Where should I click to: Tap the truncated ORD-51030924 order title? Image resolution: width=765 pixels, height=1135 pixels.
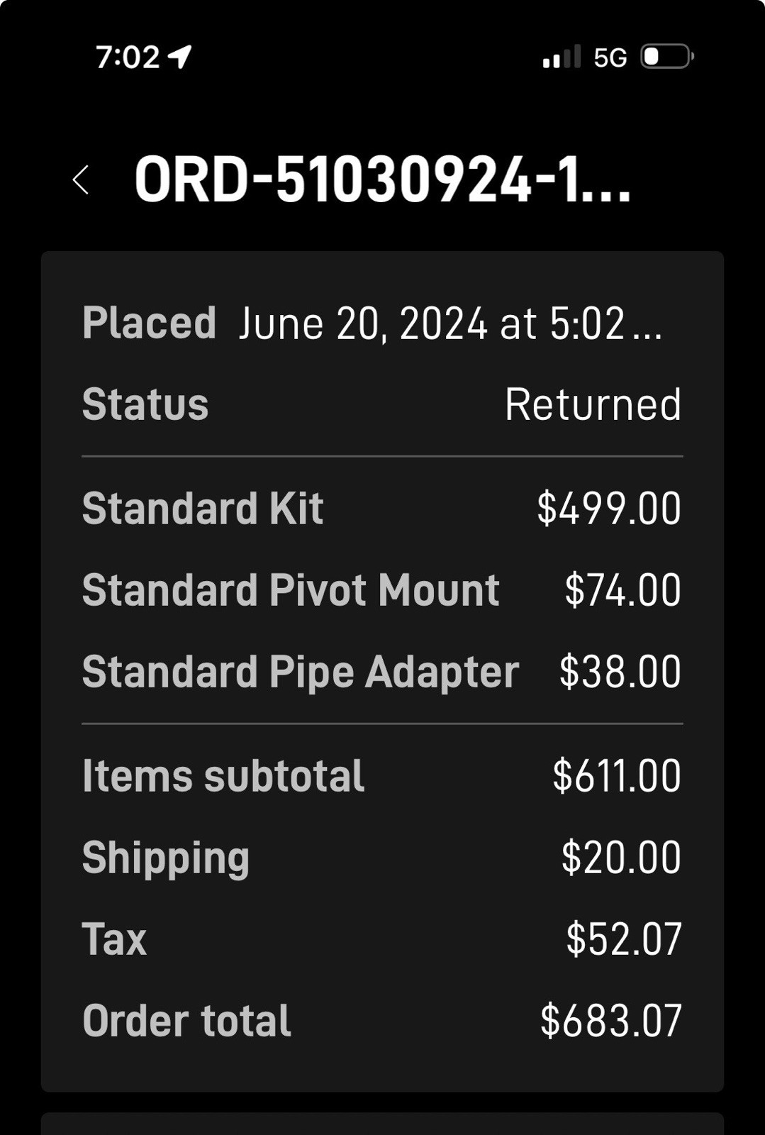pos(381,179)
